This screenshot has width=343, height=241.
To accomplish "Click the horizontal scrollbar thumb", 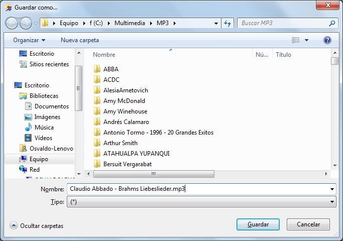I will point(154,174).
